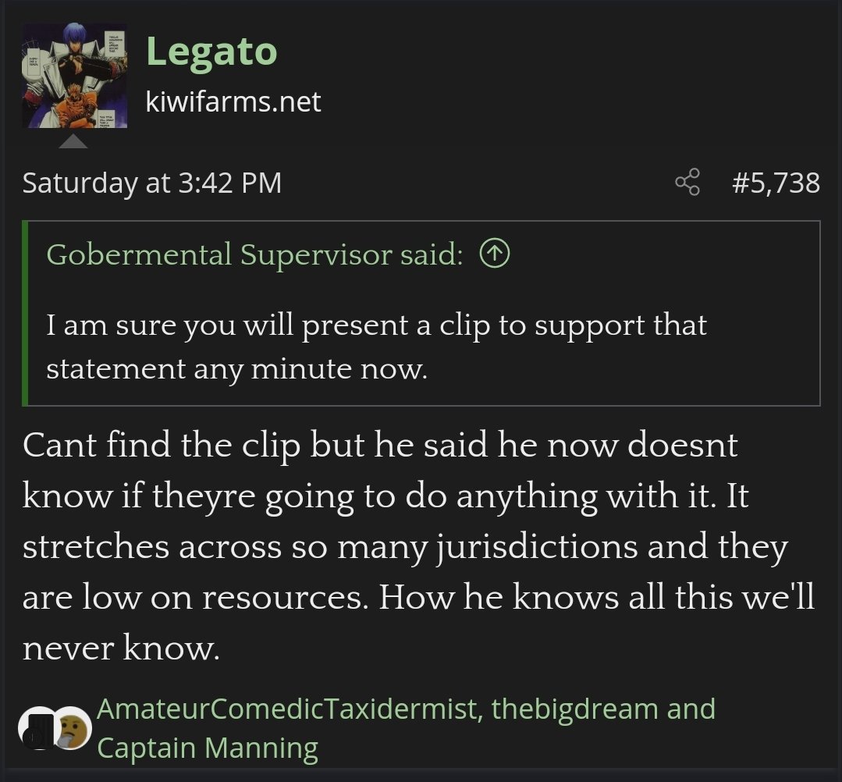Click the share icon beside post number
This screenshot has height=782, width=842.
[687, 182]
